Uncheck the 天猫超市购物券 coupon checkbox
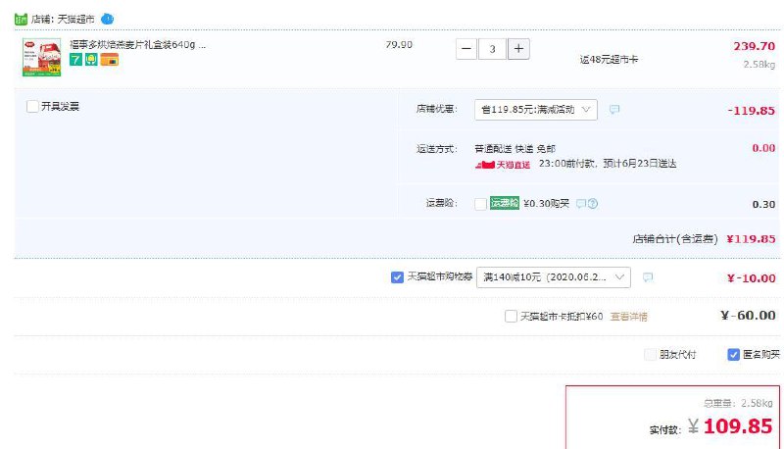 (x=397, y=277)
